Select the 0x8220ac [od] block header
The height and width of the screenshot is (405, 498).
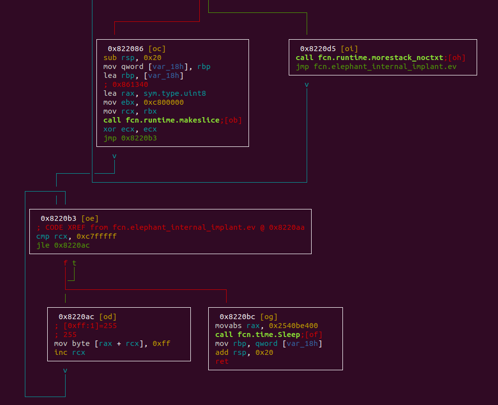coord(87,317)
